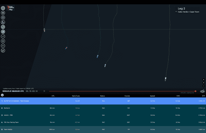
Task: Select the rightmost white boat marker
Action: 165,79
